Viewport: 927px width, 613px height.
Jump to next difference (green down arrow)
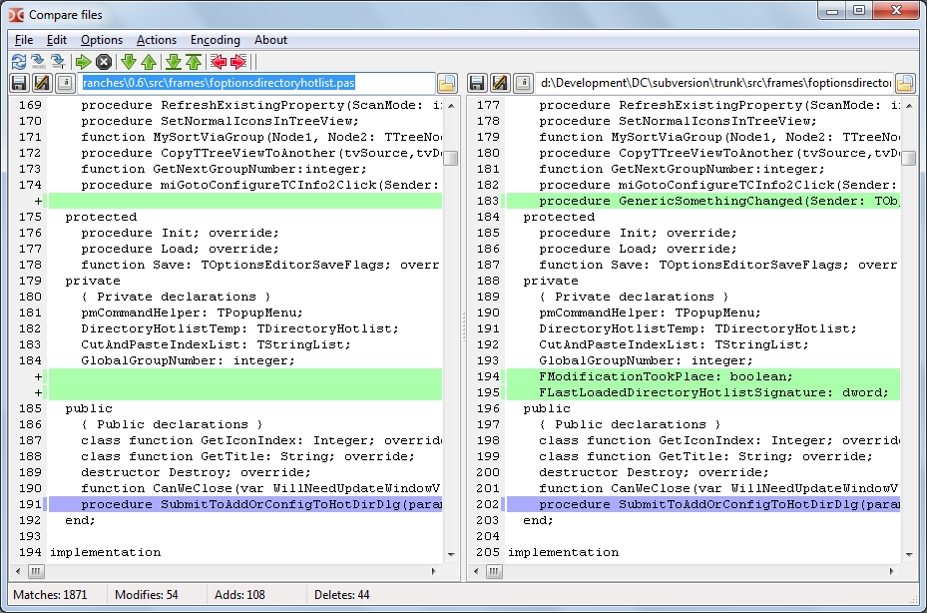click(x=129, y=62)
